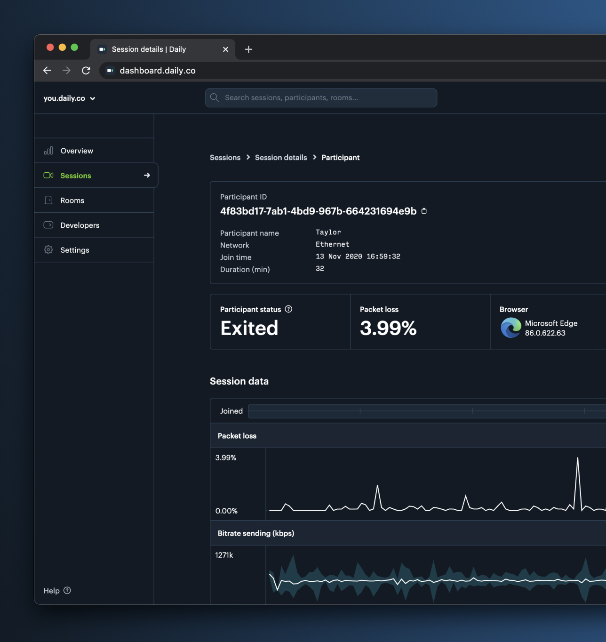Open Settings in the sidebar
The image size is (606, 642).
pos(94,250)
